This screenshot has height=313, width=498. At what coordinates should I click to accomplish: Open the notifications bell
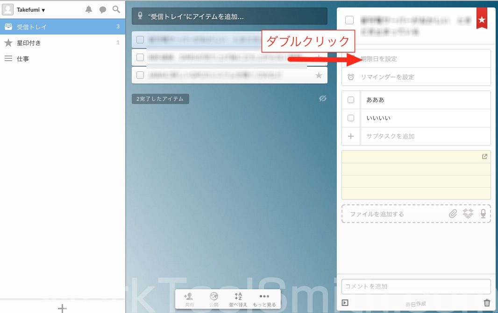[89, 9]
